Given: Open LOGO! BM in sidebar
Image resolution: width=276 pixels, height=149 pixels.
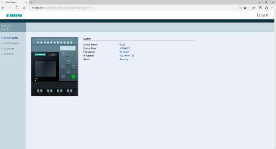Looking at the screenshot, I should point(8,48).
